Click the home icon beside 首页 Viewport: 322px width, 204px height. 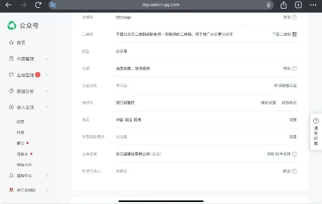(x=11, y=42)
